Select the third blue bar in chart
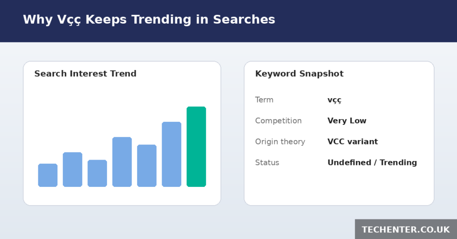Screen dimensions: 457x239 pos(97,173)
